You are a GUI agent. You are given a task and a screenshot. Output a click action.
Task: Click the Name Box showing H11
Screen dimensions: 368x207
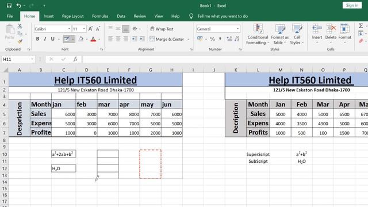click(x=16, y=59)
